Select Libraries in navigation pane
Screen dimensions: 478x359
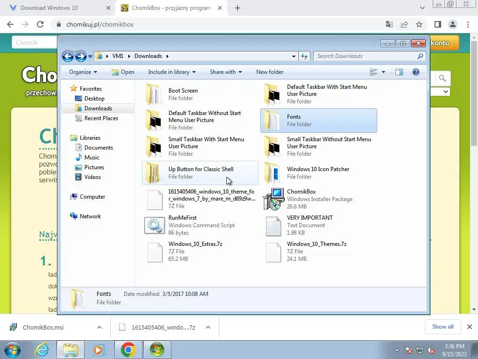[90, 138]
